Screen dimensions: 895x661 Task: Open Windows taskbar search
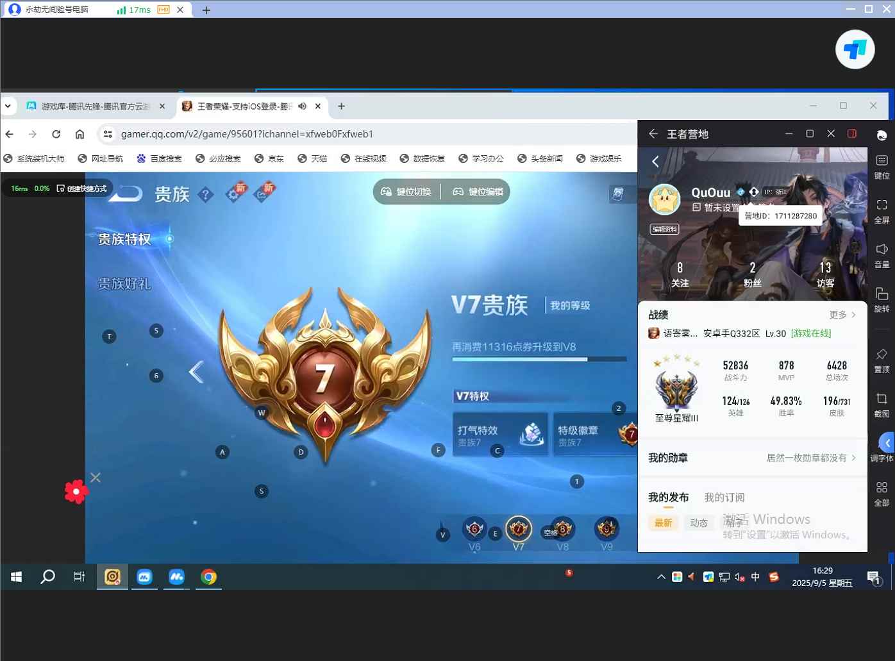47,577
